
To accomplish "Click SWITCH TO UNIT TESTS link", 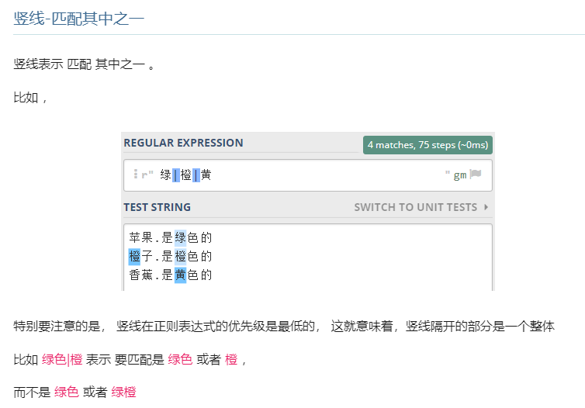I will (x=415, y=207).
